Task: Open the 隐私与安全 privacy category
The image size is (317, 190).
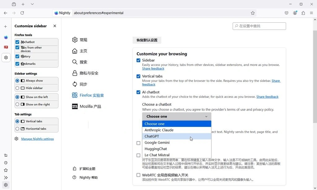Action: [x=85, y=73]
